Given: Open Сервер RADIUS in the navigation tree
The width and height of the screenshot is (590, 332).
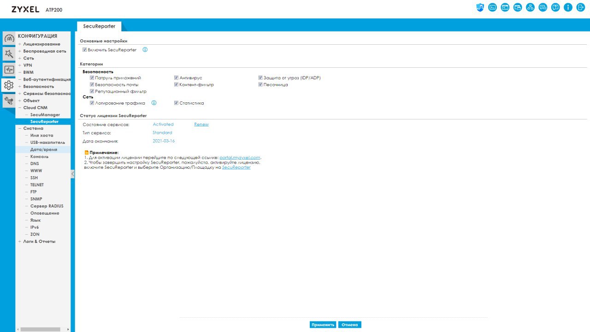Looking at the screenshot, I should [47, 206].
